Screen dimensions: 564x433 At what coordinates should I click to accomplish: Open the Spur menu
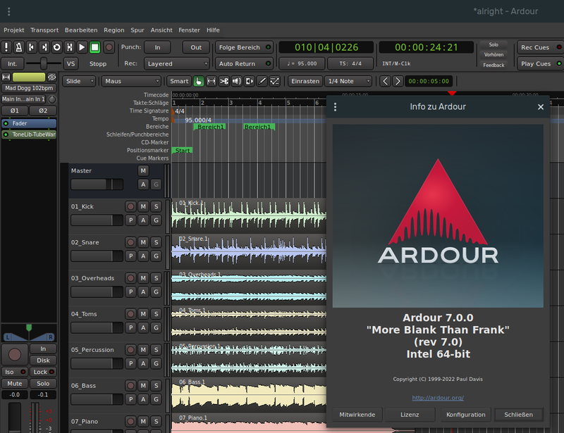pos(137,30)
